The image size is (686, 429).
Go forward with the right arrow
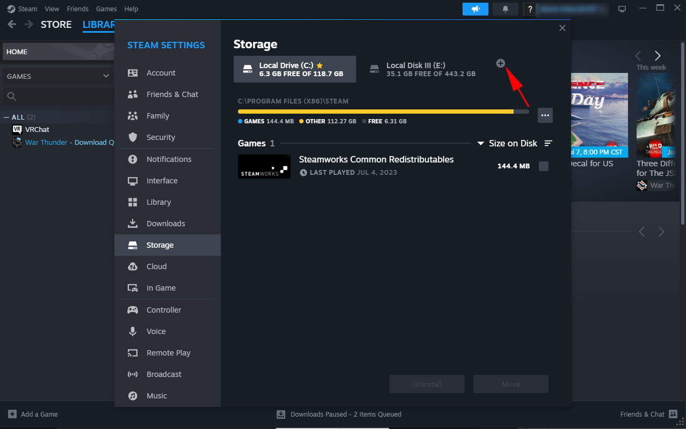(x=28, y=25)
